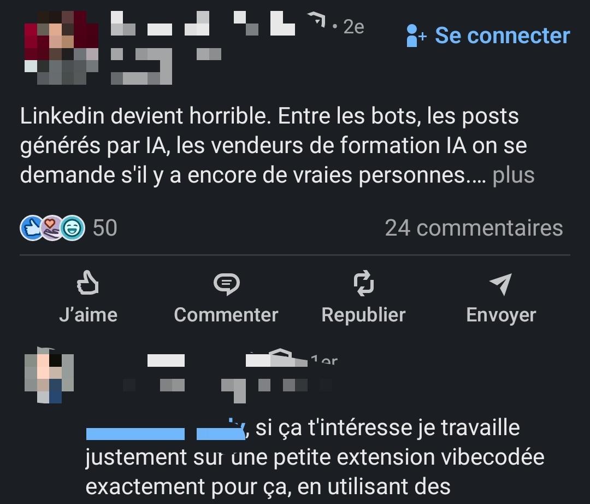Viewport: 590px width, 504px height.
Task: Open the Commenter speech bubble icon
Action: (227, 283)
